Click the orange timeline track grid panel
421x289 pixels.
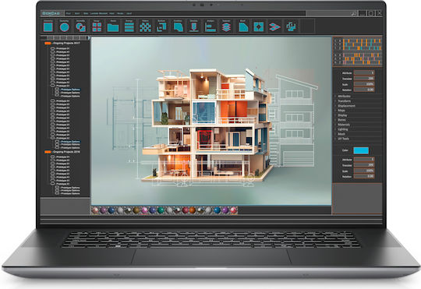[357, 51]
